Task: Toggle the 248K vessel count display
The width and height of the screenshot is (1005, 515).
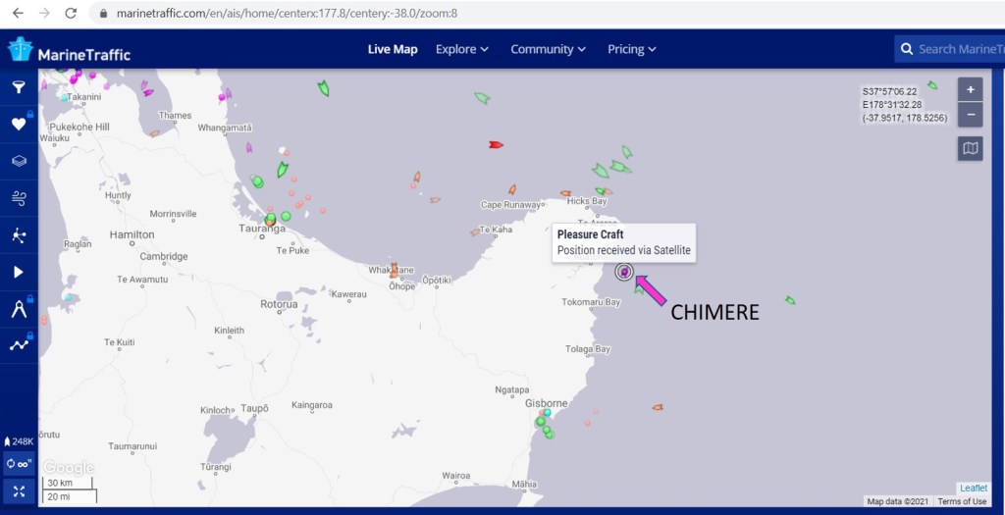Action: (19, 441)
